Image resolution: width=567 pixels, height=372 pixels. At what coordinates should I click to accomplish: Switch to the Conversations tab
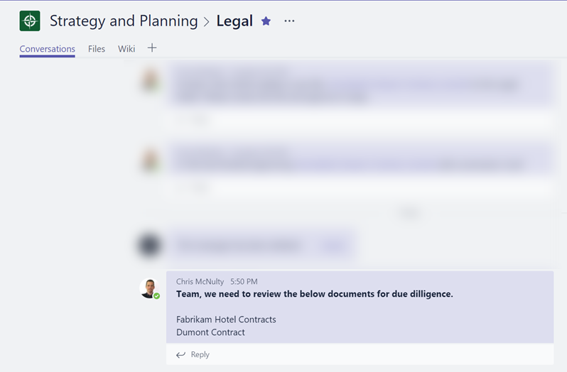coord(47,49)
